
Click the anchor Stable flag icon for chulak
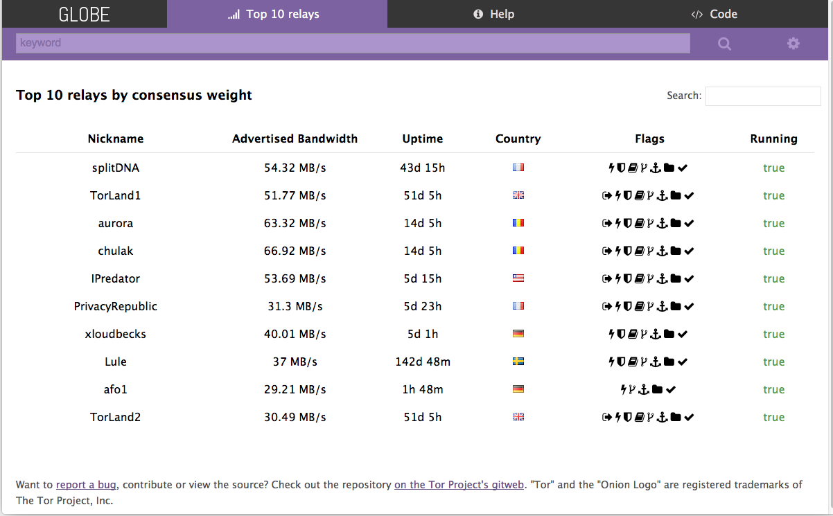tap(662, 251)
